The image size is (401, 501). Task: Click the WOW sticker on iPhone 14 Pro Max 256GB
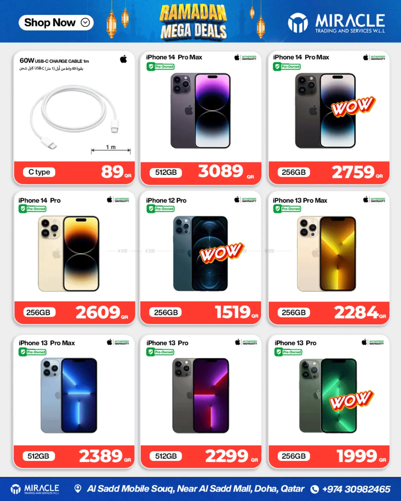point(353,106)
